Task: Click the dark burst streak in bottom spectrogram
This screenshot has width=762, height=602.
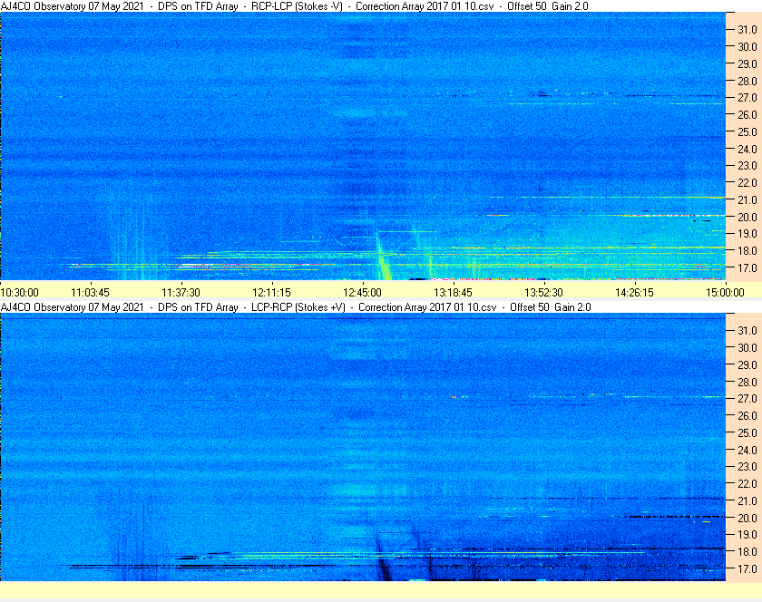Action: point(383,558)
